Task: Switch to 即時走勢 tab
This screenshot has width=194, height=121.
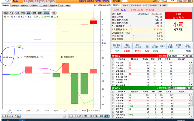Action: tap(15, 6)
